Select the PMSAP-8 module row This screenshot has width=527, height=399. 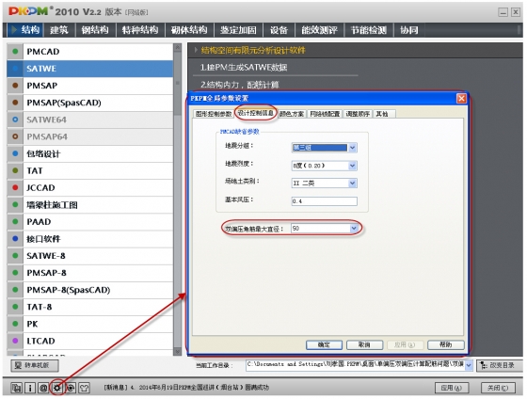[90, 273]
